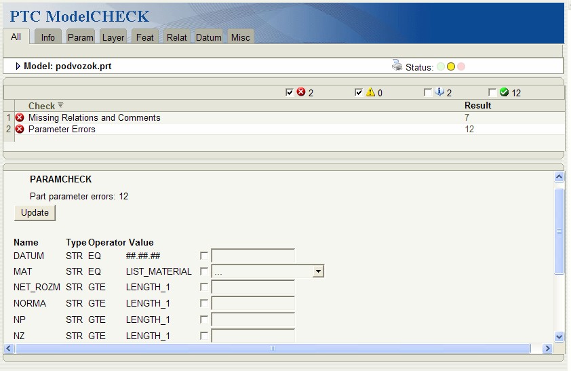This screenshot has width=571, height=371.
Task: Click the ##.##.## value of DATUM
Action: pyautogui.click(x=143, y=256)
